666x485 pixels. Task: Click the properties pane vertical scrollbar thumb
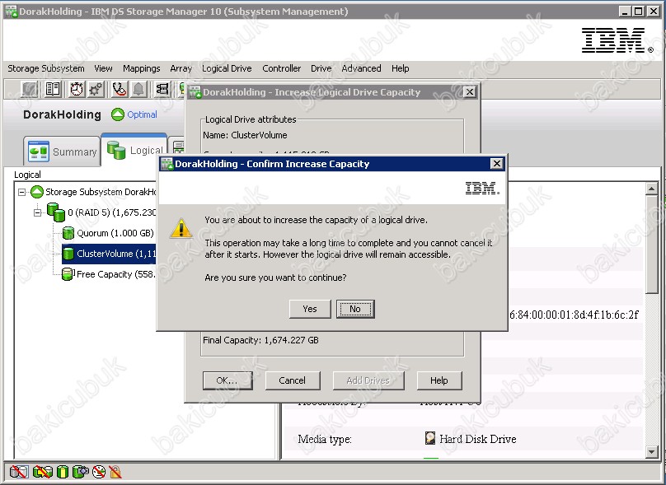[651, 244]
